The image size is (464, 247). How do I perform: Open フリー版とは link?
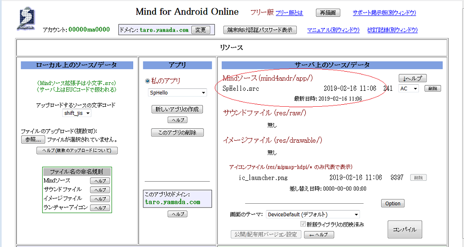289,12
